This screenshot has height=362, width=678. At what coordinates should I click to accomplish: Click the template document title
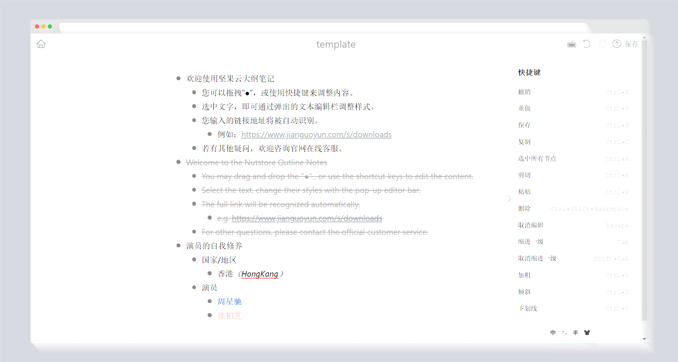tap(336, 44)
